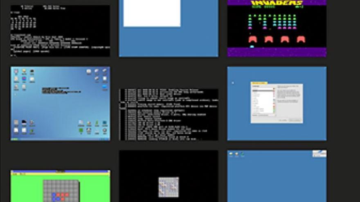
Task: Open the green background puzzle game thumbnail
Action: pyautogui.click(x=60, y=186)
